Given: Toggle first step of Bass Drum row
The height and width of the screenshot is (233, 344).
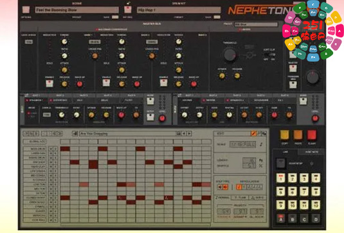Looking at the screenshot, I should click(65, 149).
